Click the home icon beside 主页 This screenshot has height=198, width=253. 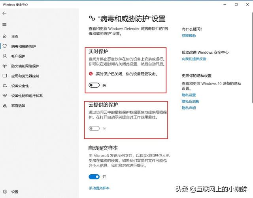[x=5, y=36]
